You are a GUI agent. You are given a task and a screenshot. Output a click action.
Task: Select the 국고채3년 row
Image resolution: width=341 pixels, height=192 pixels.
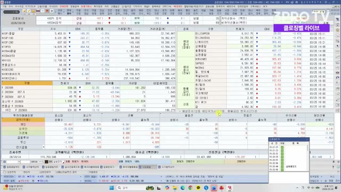click(264, 93)
